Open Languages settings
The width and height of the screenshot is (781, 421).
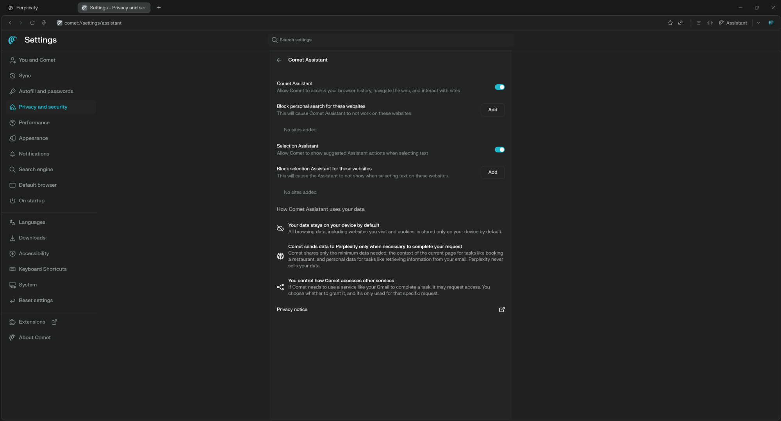point(51,222)
